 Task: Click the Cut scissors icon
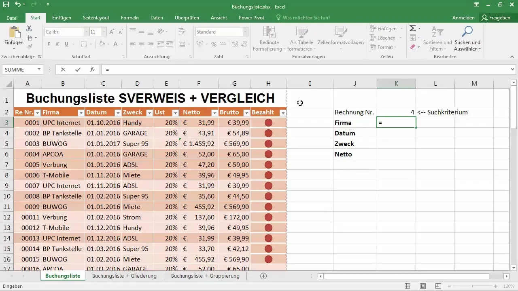click(29, 28)
